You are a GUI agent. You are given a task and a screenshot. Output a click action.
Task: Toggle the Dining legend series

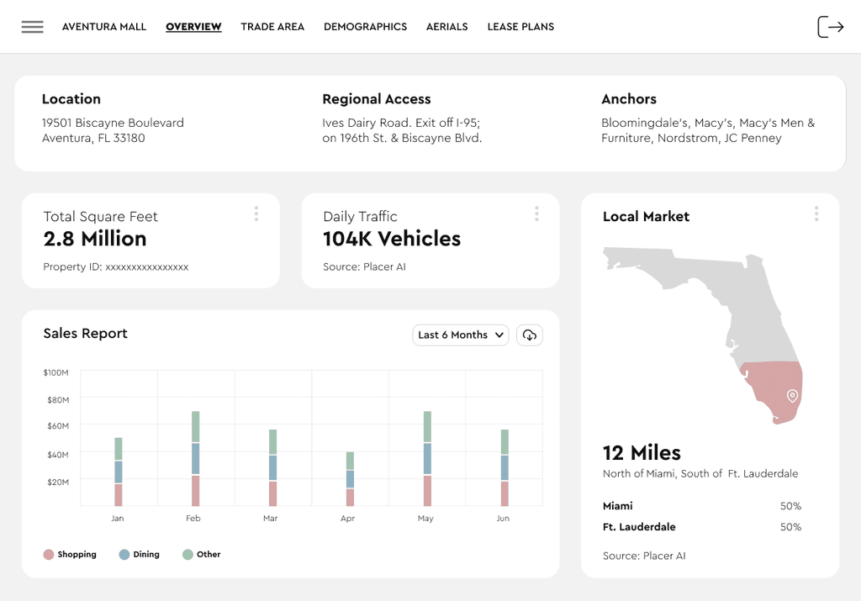[x=140, y=554]
